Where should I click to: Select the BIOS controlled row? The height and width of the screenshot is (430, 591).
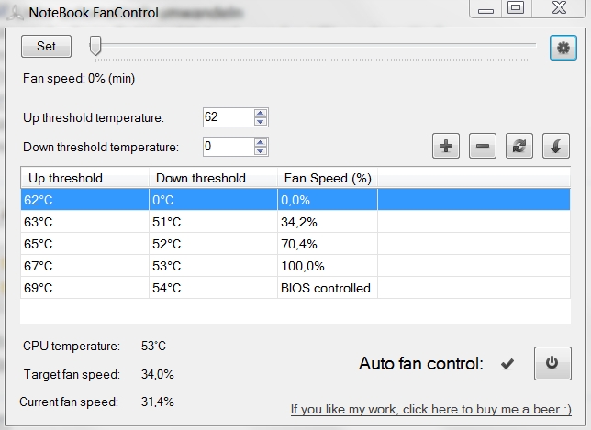tap(295, 288)
